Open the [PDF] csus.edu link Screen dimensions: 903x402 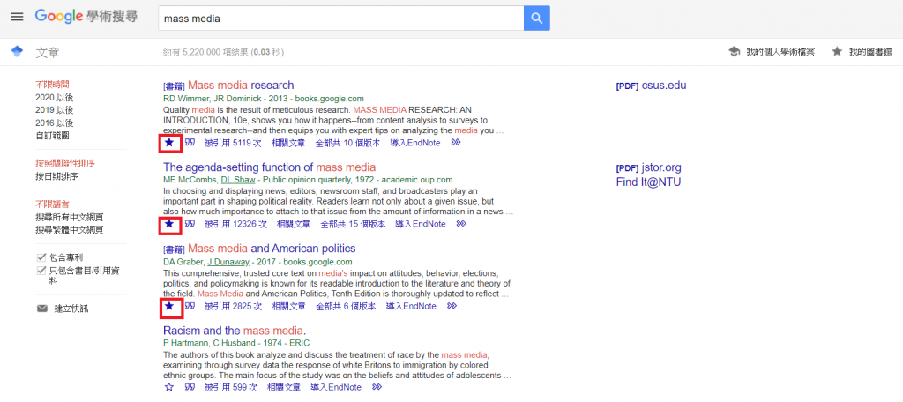651,86
